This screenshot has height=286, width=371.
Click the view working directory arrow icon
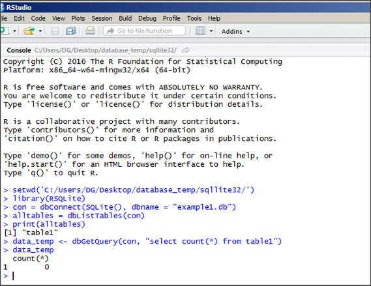[185, 50]
